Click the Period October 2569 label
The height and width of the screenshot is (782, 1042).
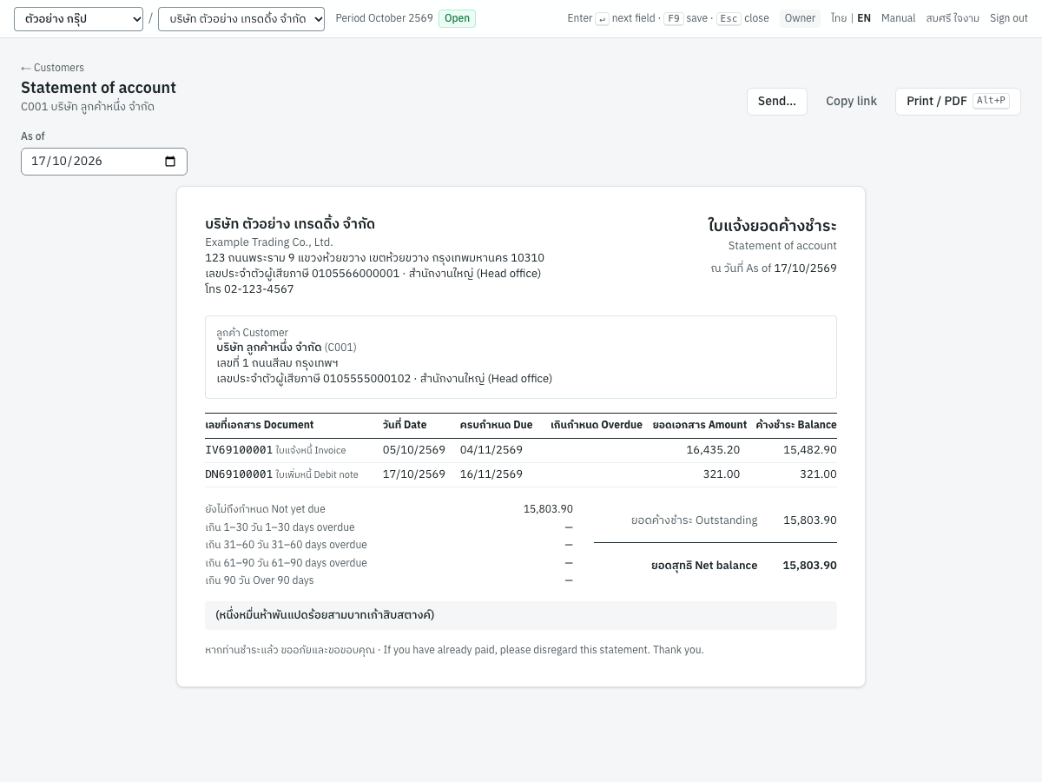click(384, 18)
